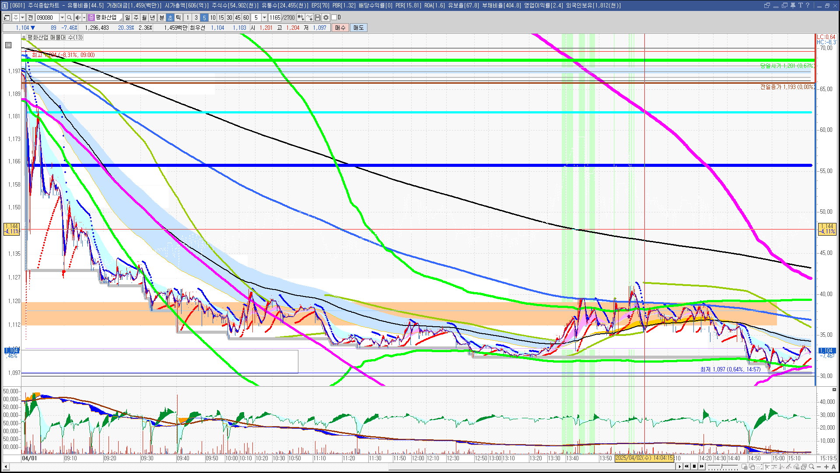Toggle the D checkbox in toolbar
Viewport: 840px width, 473px height.
coord(334,18)
